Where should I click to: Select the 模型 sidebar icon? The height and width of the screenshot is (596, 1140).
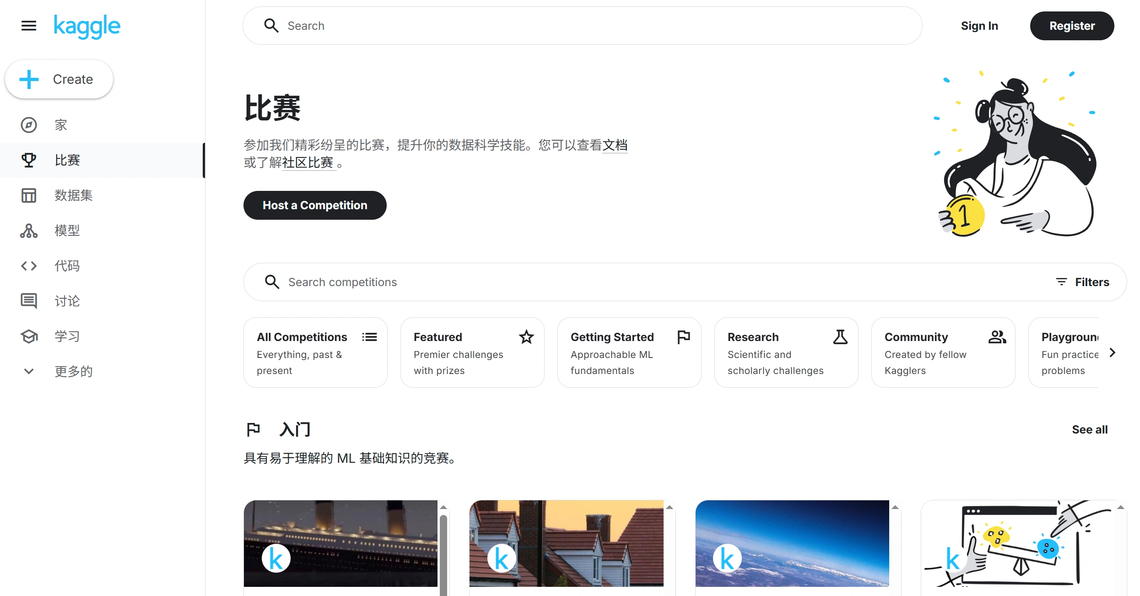tap(28, 231)
